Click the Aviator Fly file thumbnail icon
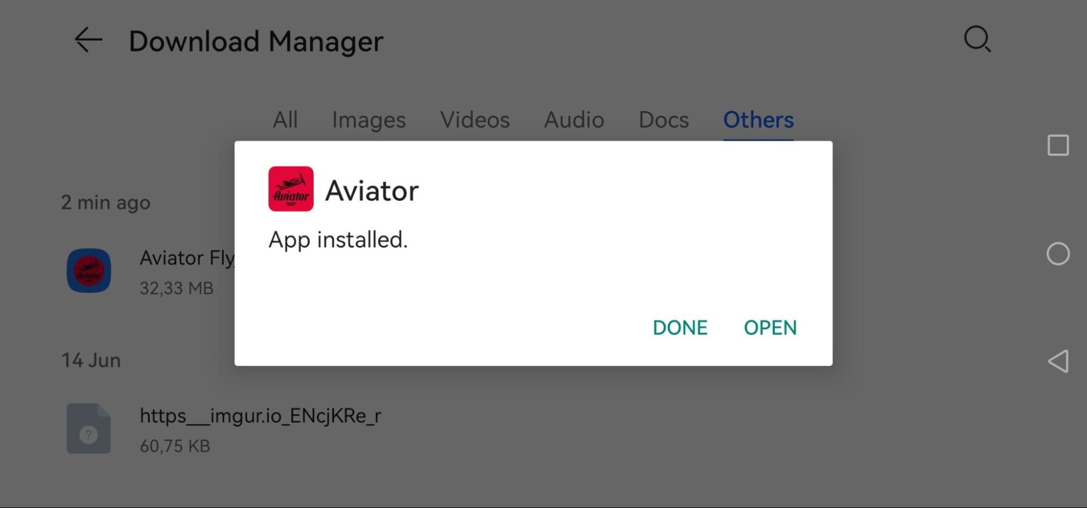Screen dimensions: 1087x508 [89, 271]
